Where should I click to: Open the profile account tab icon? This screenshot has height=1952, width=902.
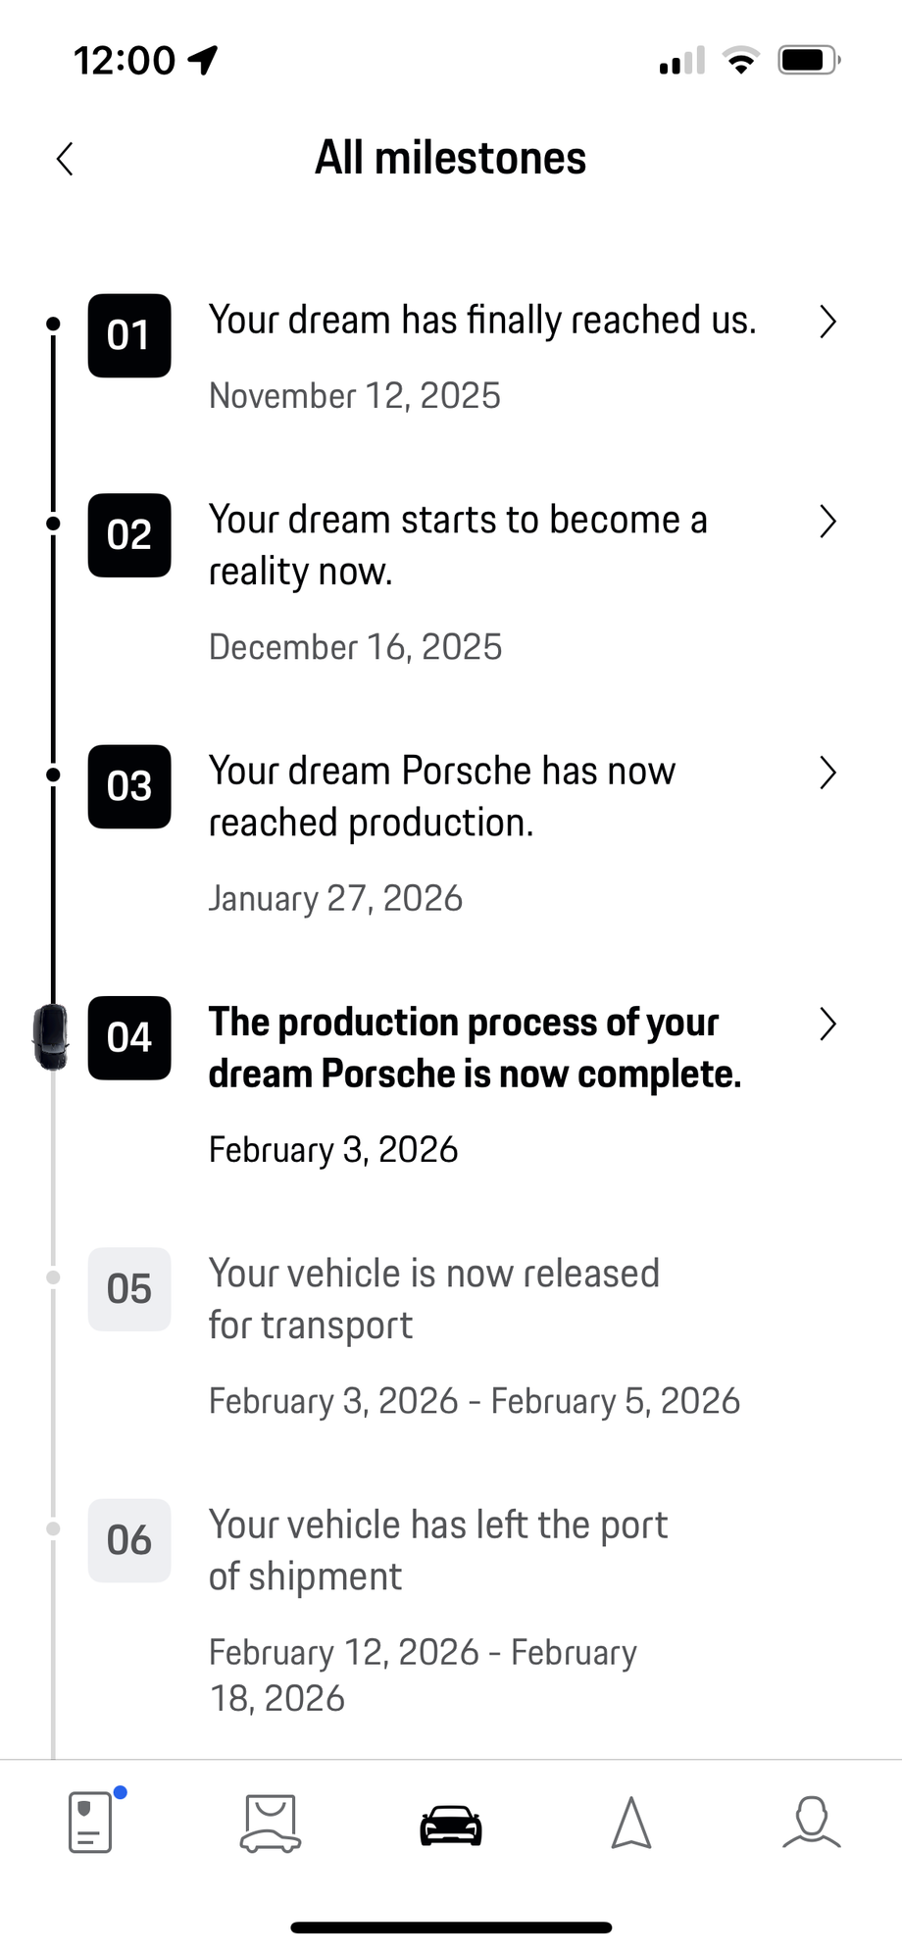812,1823
